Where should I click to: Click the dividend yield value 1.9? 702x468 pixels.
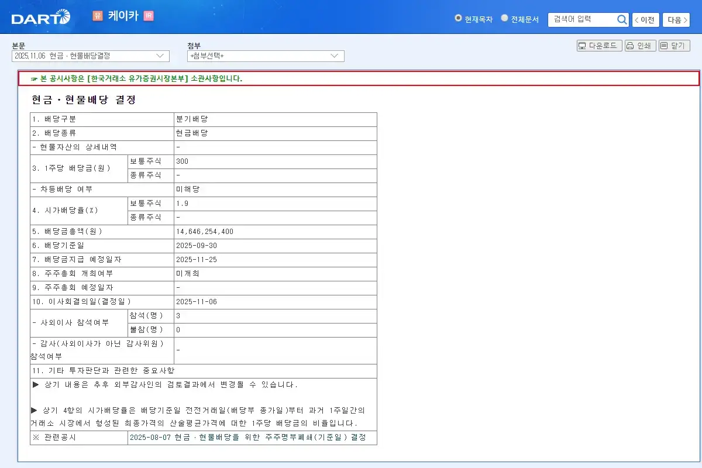click(x=182, y=204)
